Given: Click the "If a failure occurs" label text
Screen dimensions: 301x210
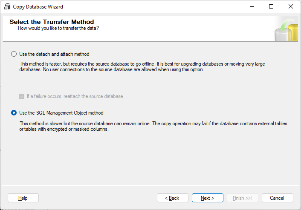Looking at the screenshot, I should pyautogui.click(x=75, y=96).
